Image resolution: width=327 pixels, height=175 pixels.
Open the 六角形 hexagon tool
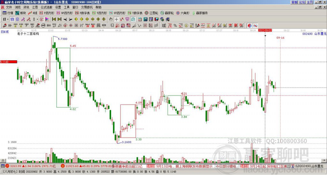pos(183,13)
